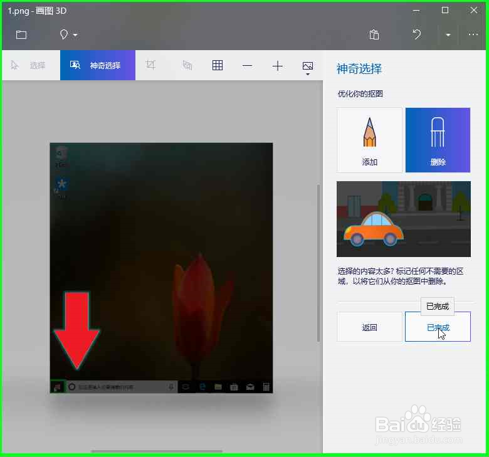Open the canvas view options dropdown
This screenshot has width=489, height=457.
307,68
